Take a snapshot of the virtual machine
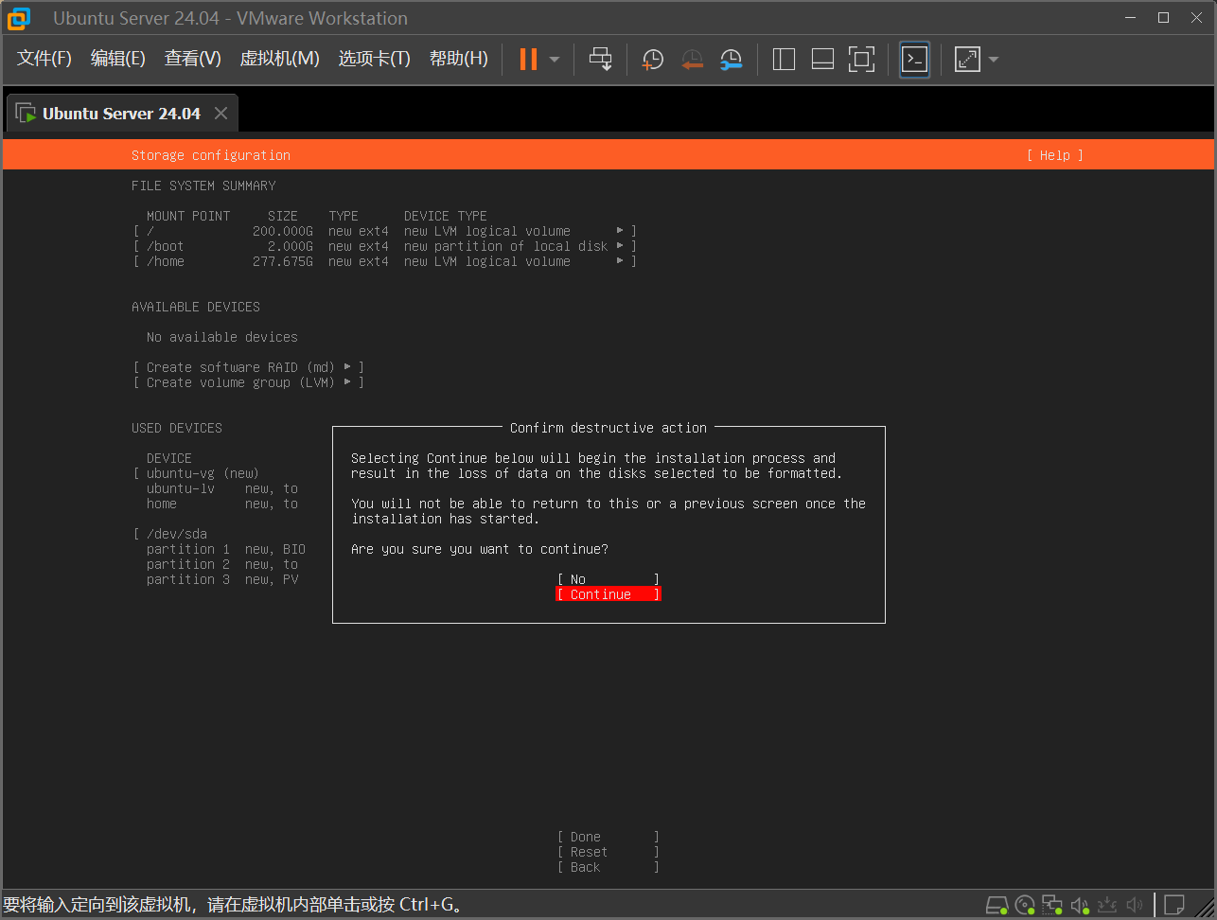 pyautogui.click(x=652, y=60)
